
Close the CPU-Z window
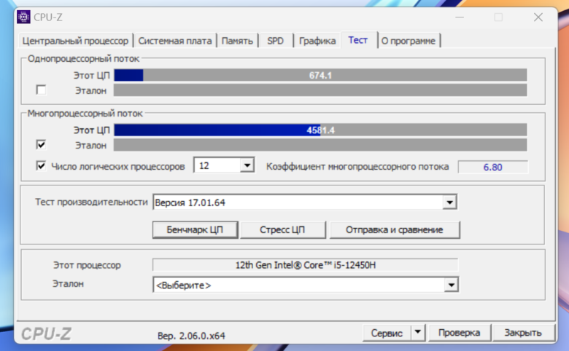click(x=538, y=17)
